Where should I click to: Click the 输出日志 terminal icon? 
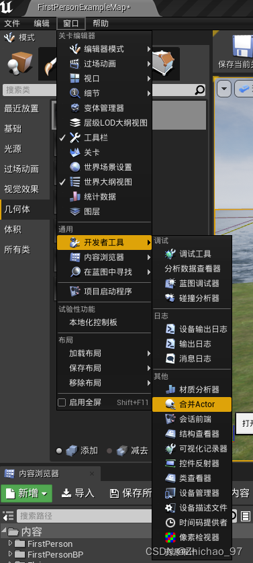(x=170, y=343)
